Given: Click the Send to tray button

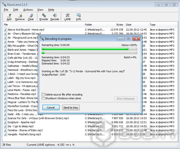Looking at the screenshot, I should coord(71,108).
